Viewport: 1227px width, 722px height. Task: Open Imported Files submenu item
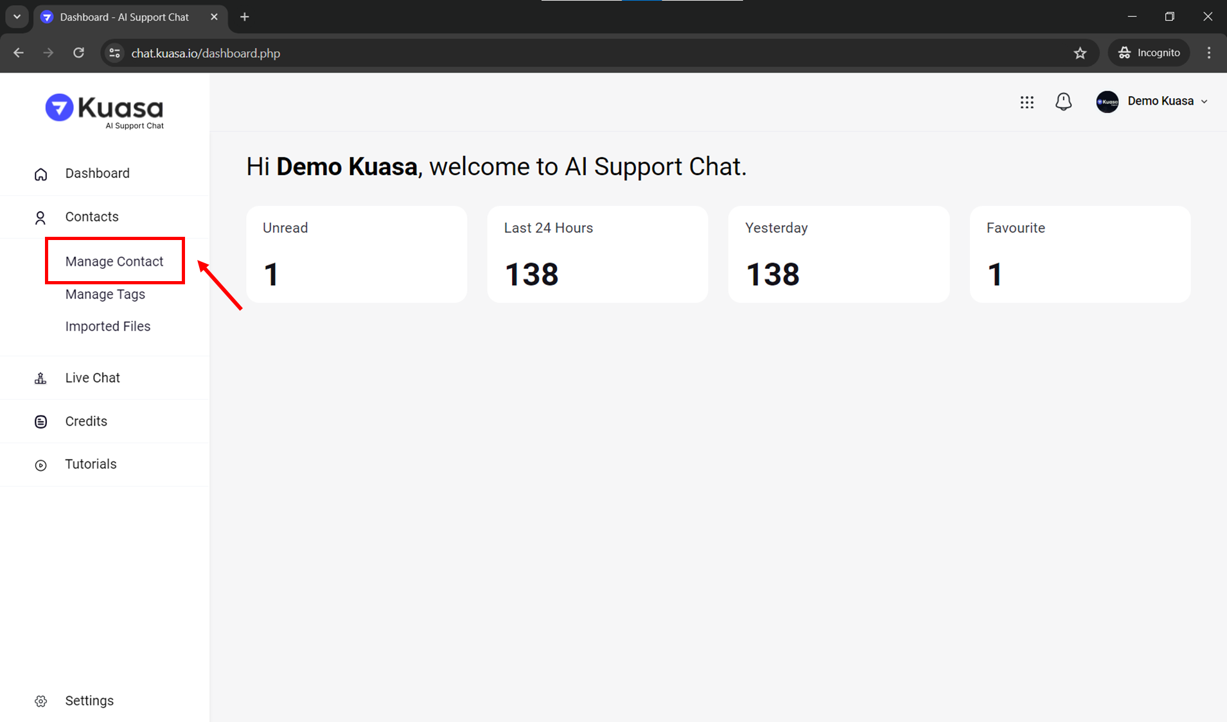pos(108,326)
